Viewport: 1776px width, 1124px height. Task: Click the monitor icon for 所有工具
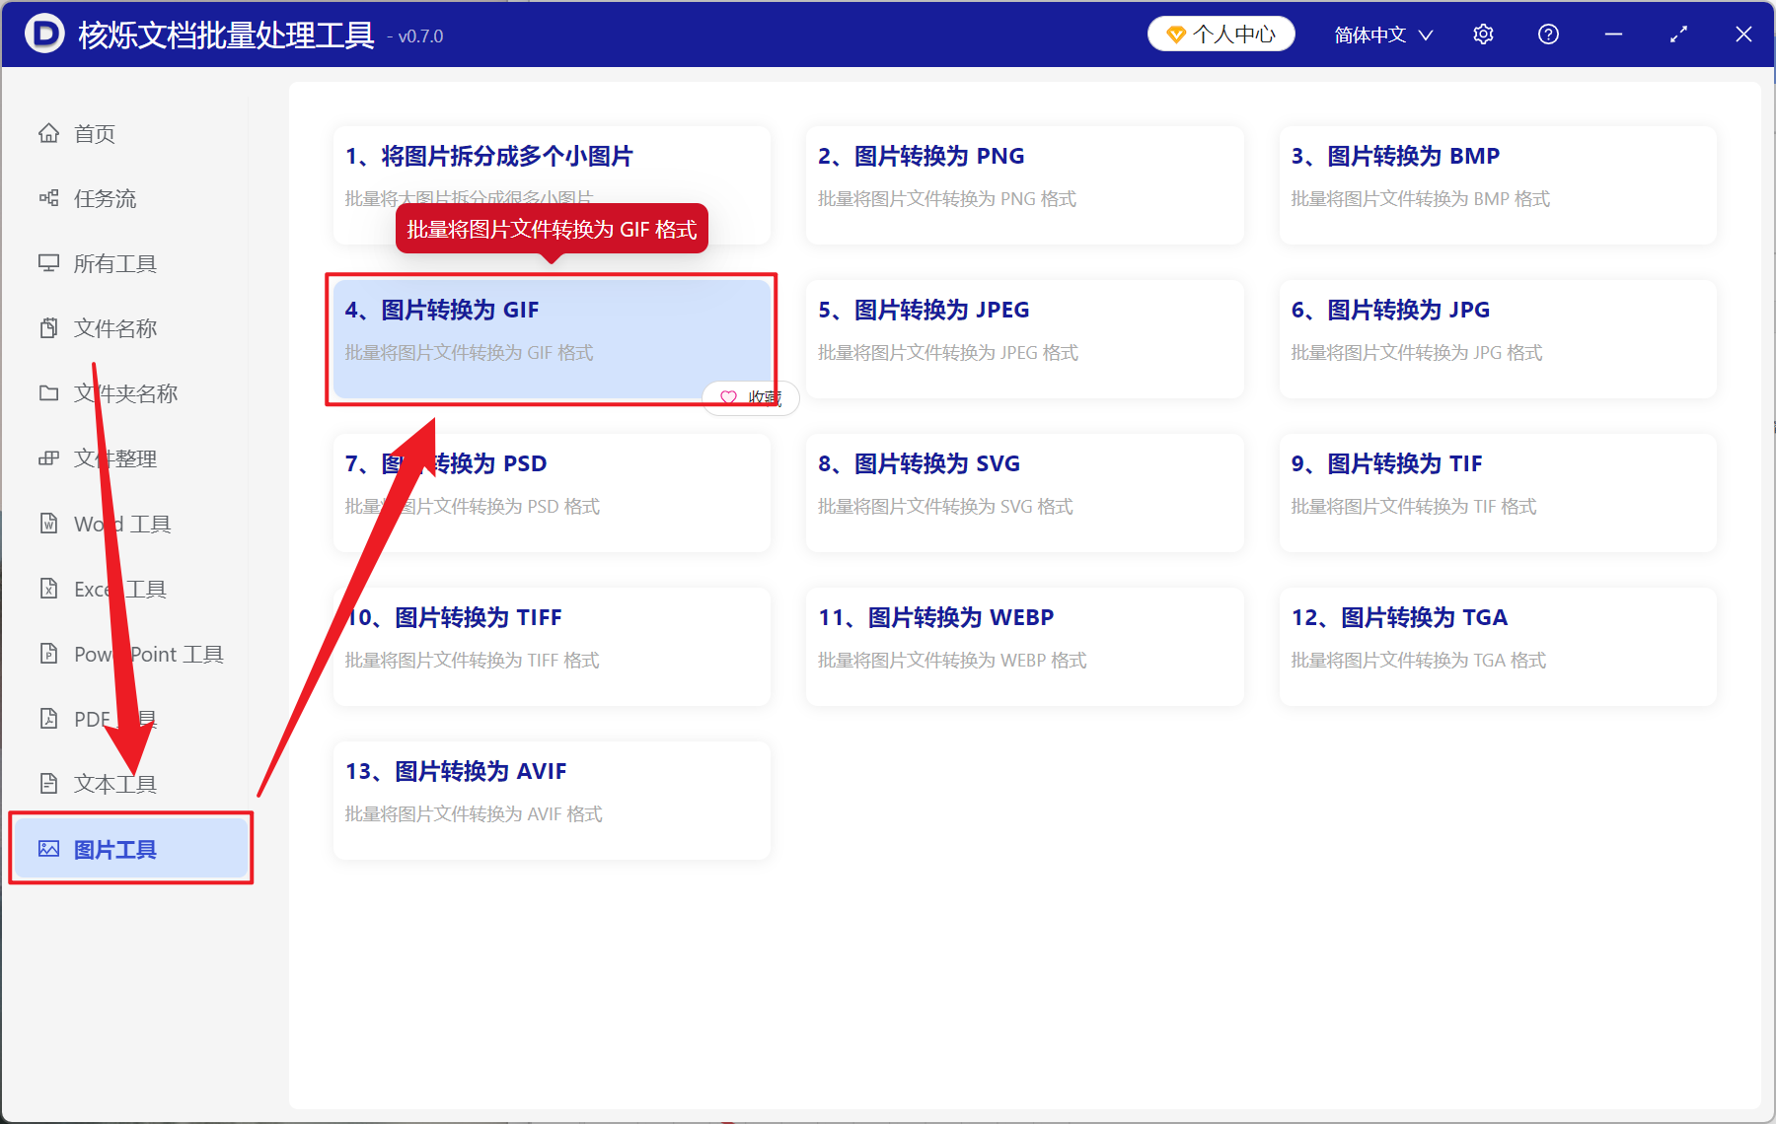[x=48, y=263]
